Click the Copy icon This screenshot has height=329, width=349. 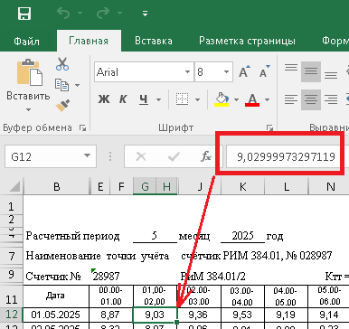point(61,85)
